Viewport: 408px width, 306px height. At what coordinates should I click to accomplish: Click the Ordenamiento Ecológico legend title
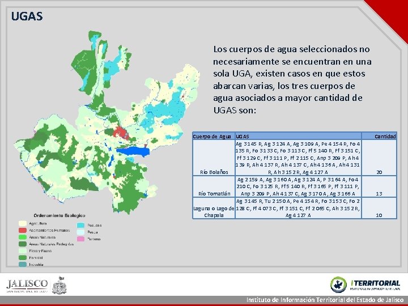tap(59, 215)
